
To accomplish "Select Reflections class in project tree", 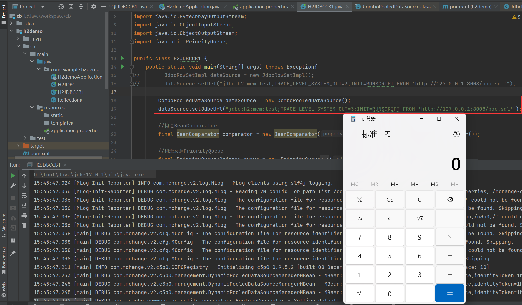I will 70,100.
